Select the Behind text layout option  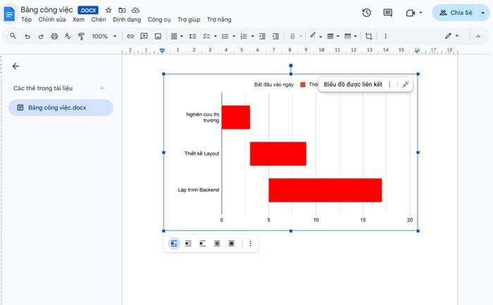[217, 244]
